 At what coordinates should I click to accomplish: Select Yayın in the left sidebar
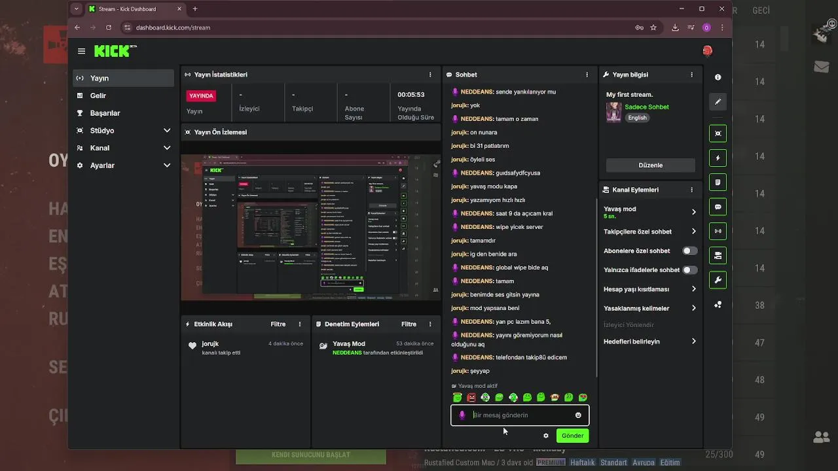(123, 78)
